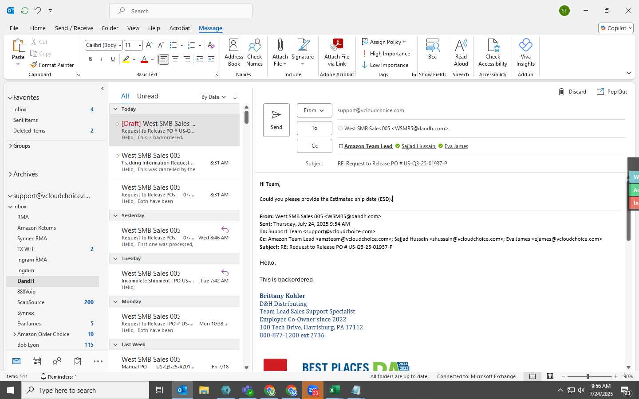Apply yellow text highlight color
This screenshot has width=639, height=399.
(x=126, y=59)
